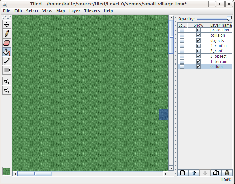The height and width of the screenshot is (184, 235).
Task: Select the Pencil paint tool
Action: [x=7, y=33]
